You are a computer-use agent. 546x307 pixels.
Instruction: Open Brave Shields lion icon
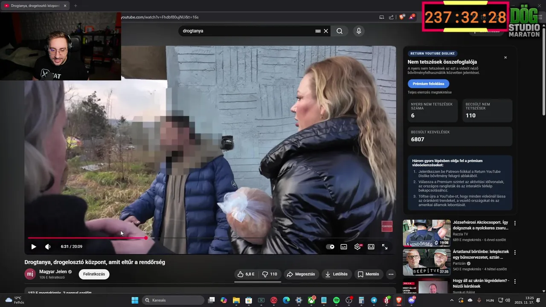click(x=402, y=17)
